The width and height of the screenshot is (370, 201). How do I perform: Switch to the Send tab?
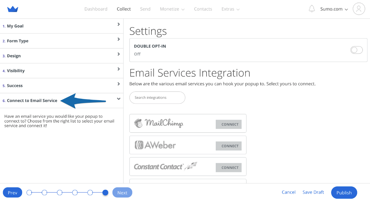pos(145,9)
